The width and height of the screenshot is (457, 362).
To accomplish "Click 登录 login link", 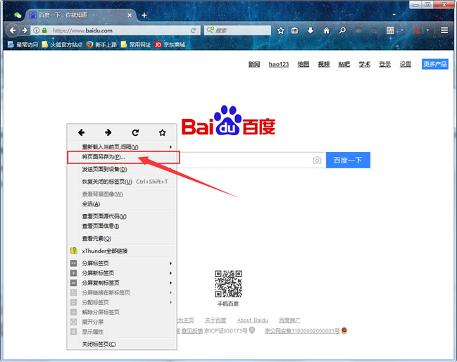I will click(x=384, y=64).
